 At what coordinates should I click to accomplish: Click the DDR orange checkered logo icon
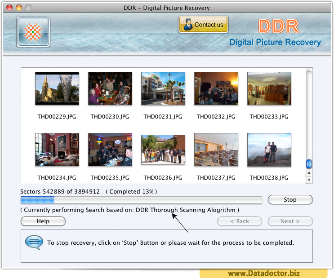[x=33, y=32]
